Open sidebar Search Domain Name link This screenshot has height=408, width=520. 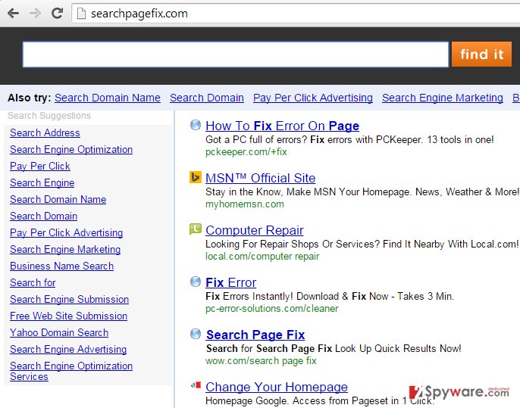(58, 199)
